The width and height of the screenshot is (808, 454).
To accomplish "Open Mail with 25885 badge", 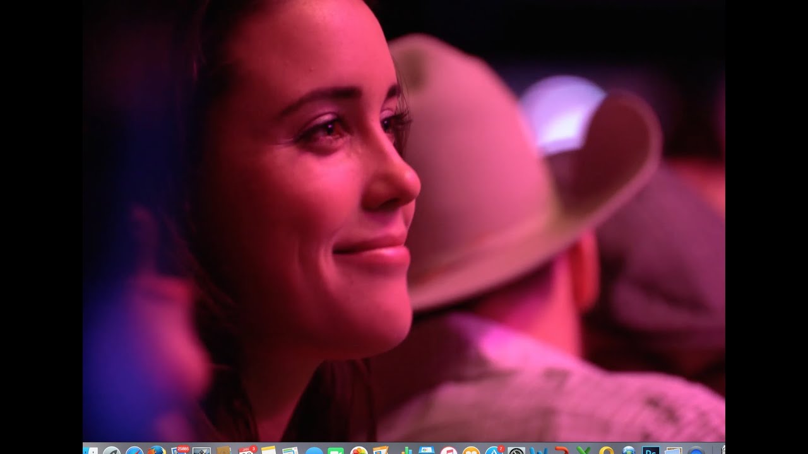I will click(180, 449).
